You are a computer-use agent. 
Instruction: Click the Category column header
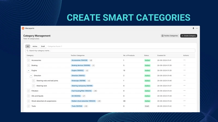(30, 55)
